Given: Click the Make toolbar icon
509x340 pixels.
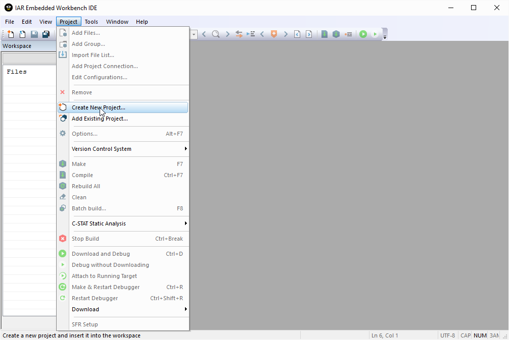Looking at the screenshot, I should click(x=336, y=34).
